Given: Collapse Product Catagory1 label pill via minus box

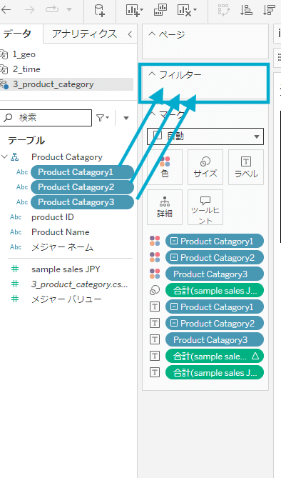Looking at the screenshot, I should pos(174,307).
